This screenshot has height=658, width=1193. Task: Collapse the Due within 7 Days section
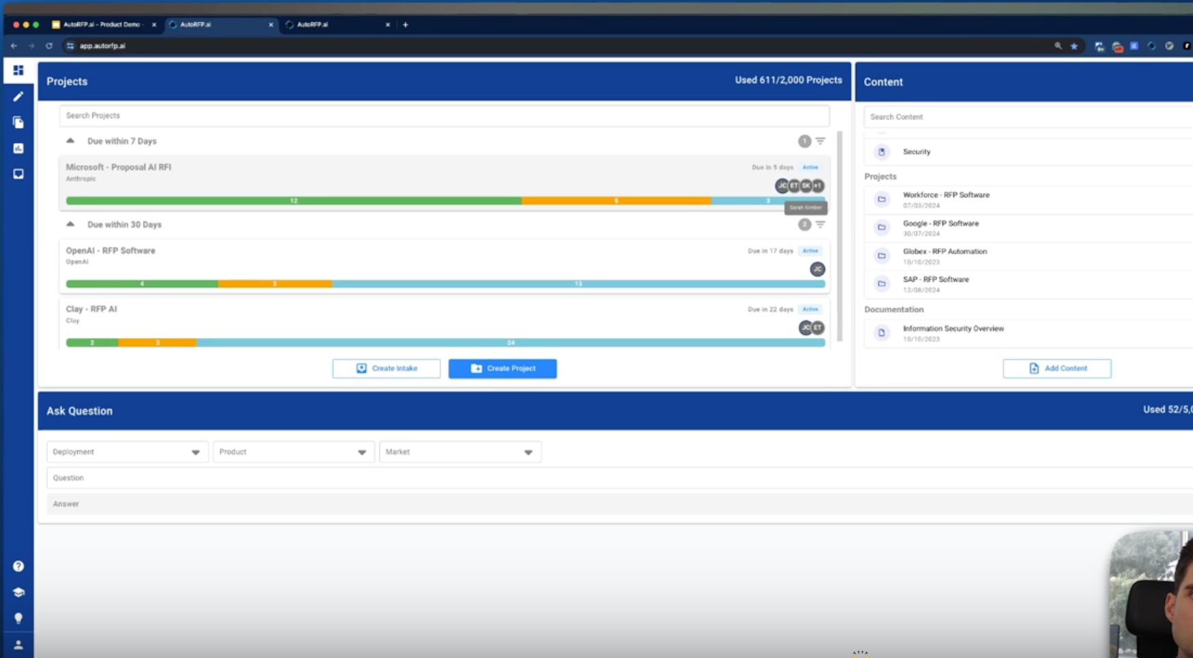tap(70, 141)
